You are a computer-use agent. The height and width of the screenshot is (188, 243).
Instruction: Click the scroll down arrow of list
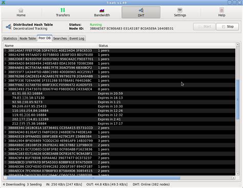[x=237, y=174]
